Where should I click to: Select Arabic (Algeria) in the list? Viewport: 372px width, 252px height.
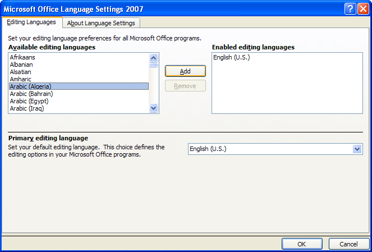pos(79,86)
